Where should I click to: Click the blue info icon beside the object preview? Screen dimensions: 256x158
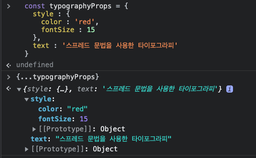point(230,89)
